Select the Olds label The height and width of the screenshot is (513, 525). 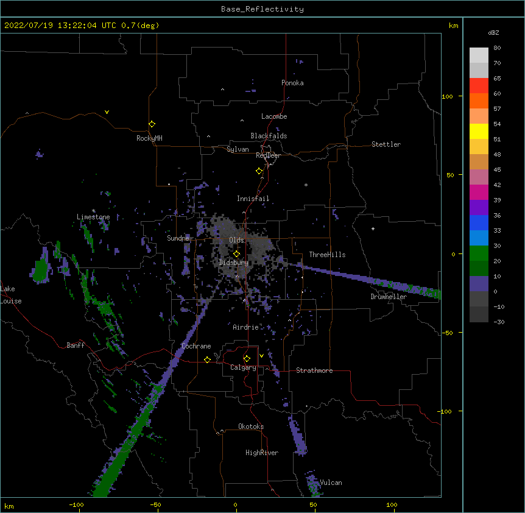point(236,240)
